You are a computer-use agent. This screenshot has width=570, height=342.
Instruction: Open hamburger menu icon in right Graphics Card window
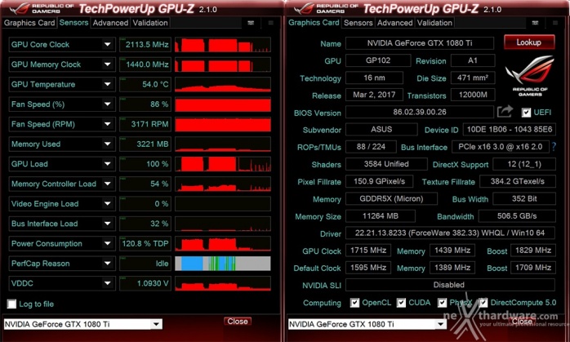555,23
